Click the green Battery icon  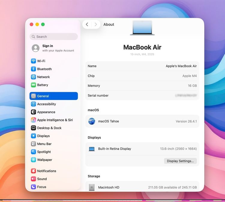coord(33,85)
